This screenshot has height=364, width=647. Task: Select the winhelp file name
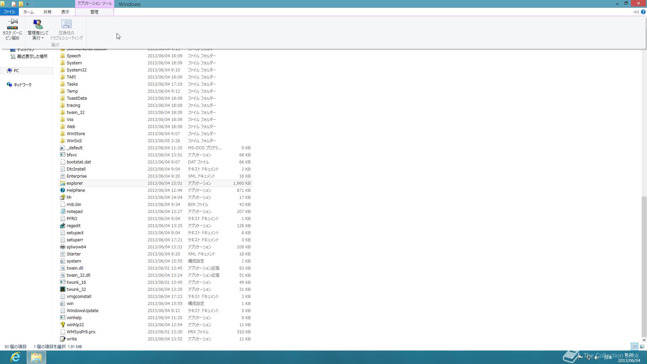click(x=74, y=318)
